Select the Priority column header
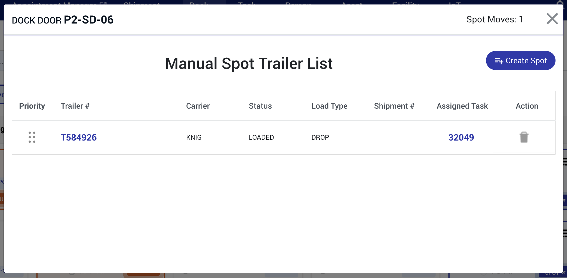 tap(32, 106)
